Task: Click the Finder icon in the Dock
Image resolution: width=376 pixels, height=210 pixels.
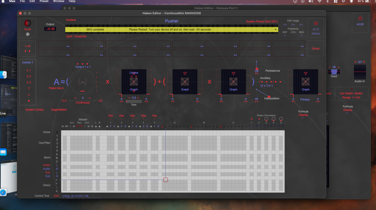Action: [3, 75]
